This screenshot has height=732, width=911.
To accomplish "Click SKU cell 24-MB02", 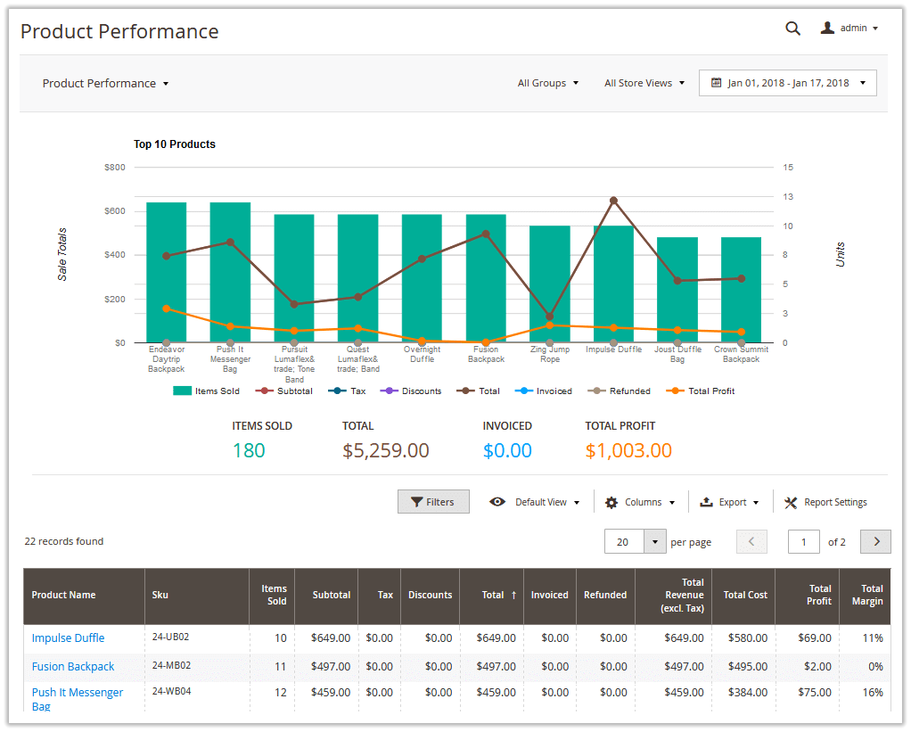I will pos(171,665).
